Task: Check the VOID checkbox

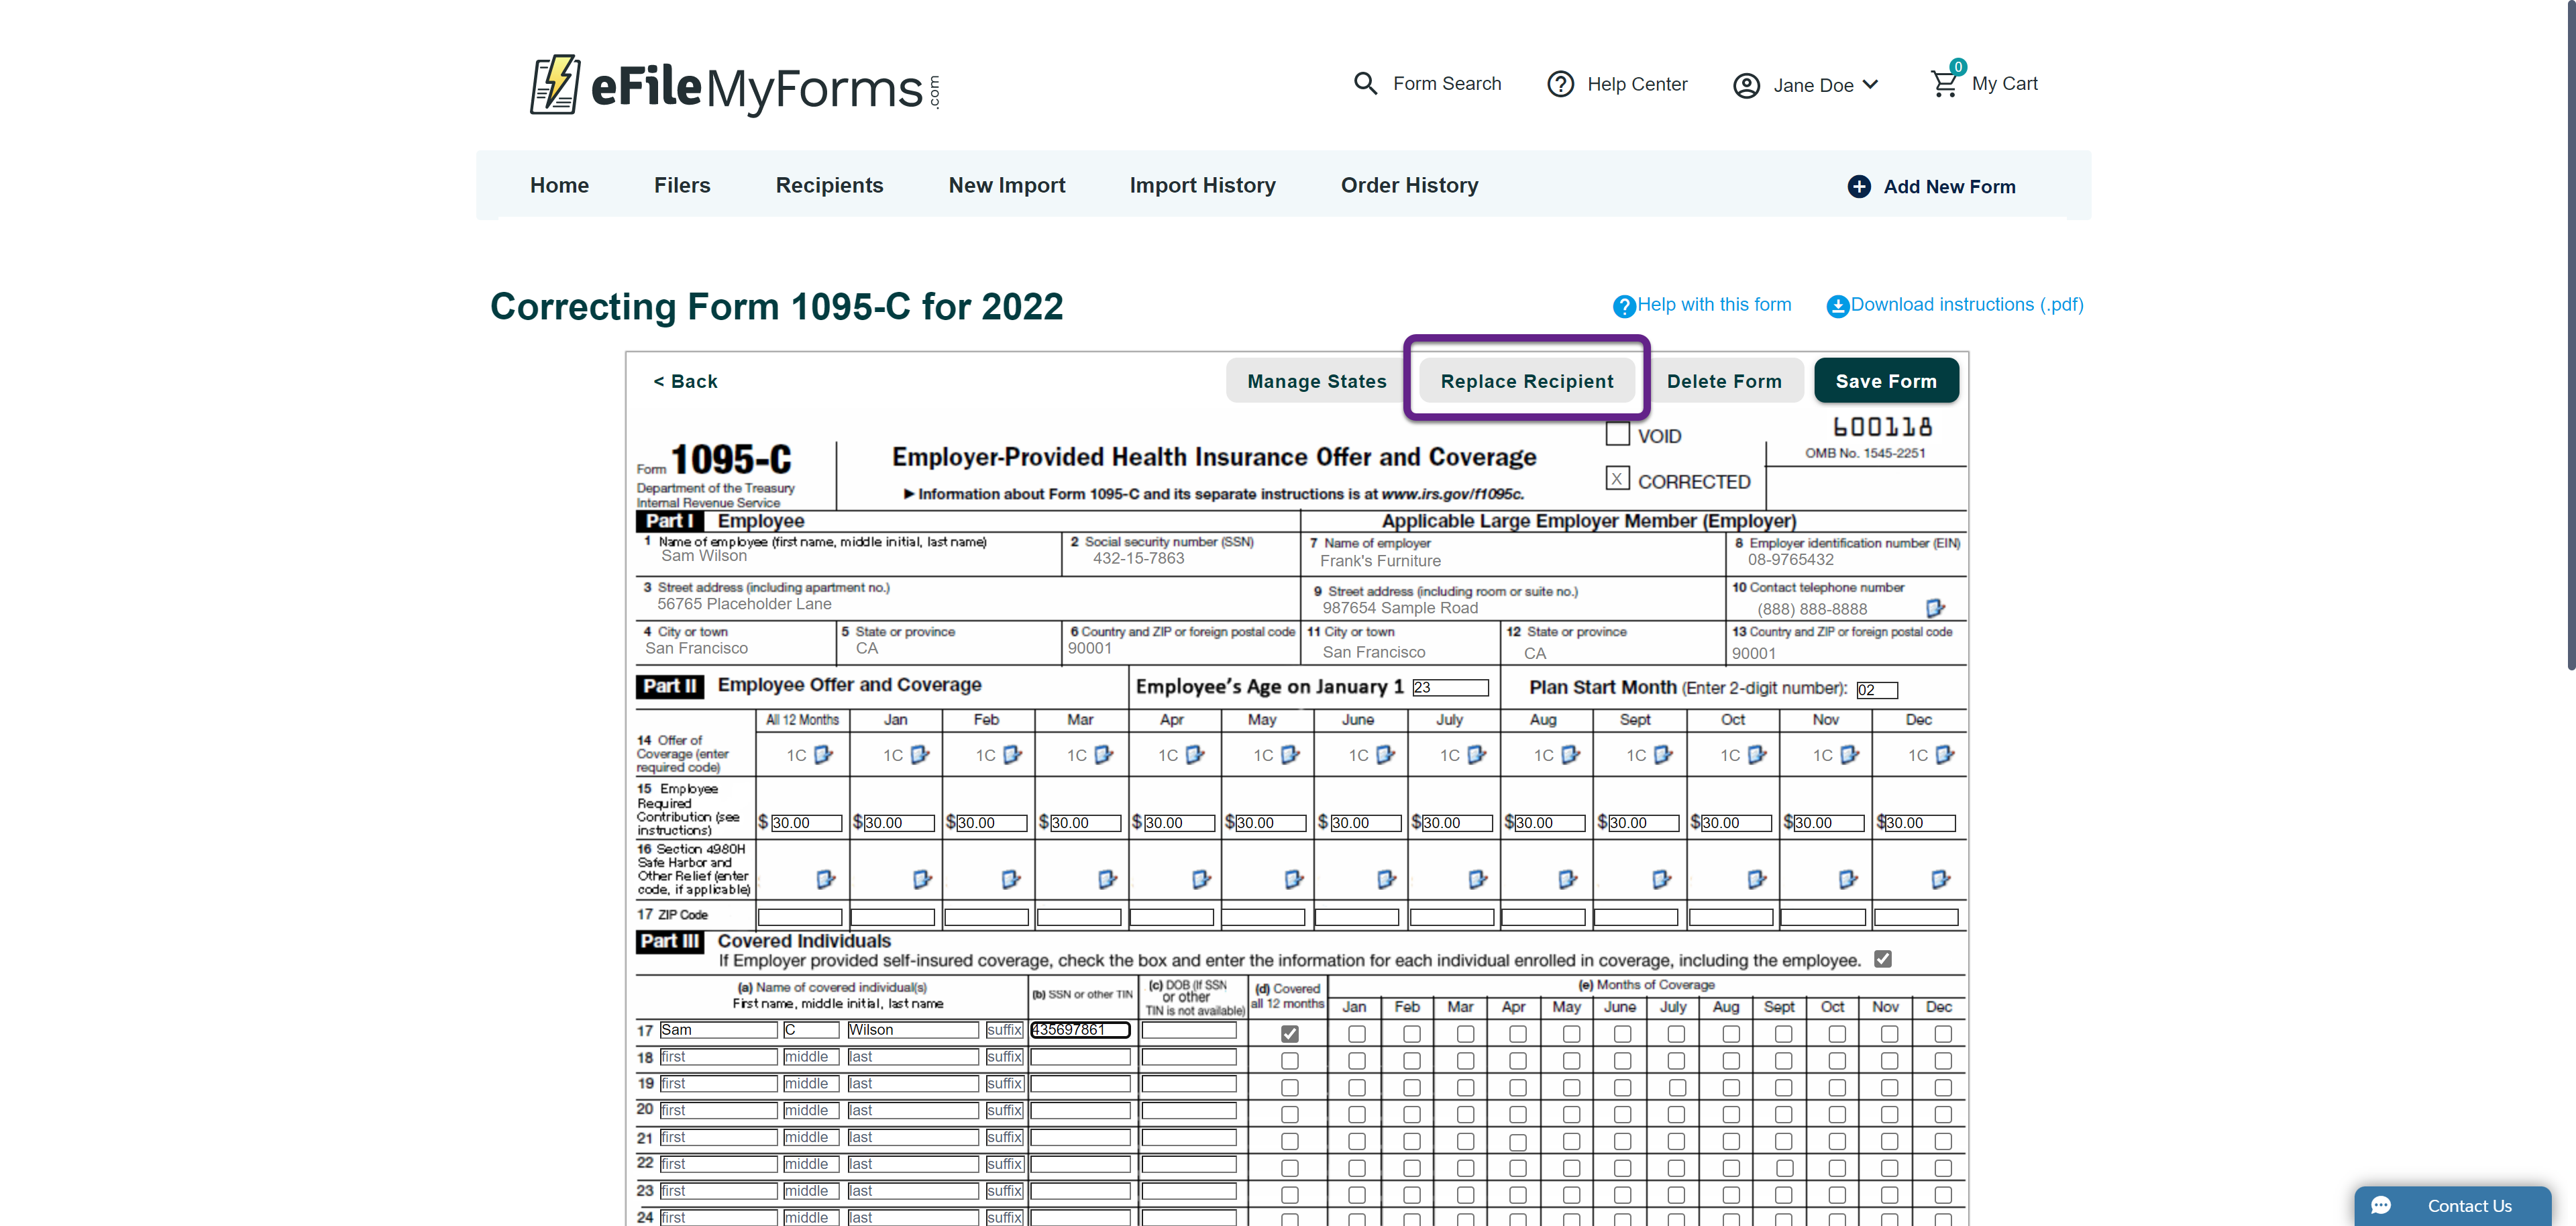Action: coord(1617,434)
